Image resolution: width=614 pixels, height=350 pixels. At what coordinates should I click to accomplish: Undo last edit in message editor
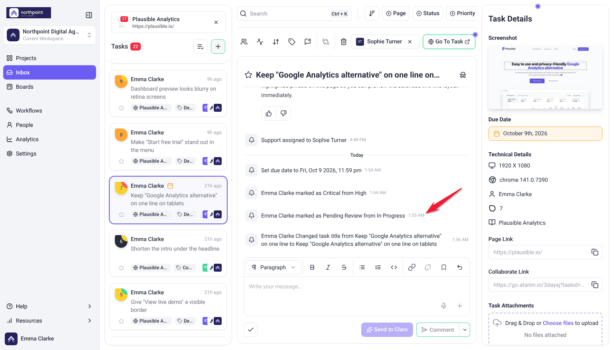tap(460, 267)
